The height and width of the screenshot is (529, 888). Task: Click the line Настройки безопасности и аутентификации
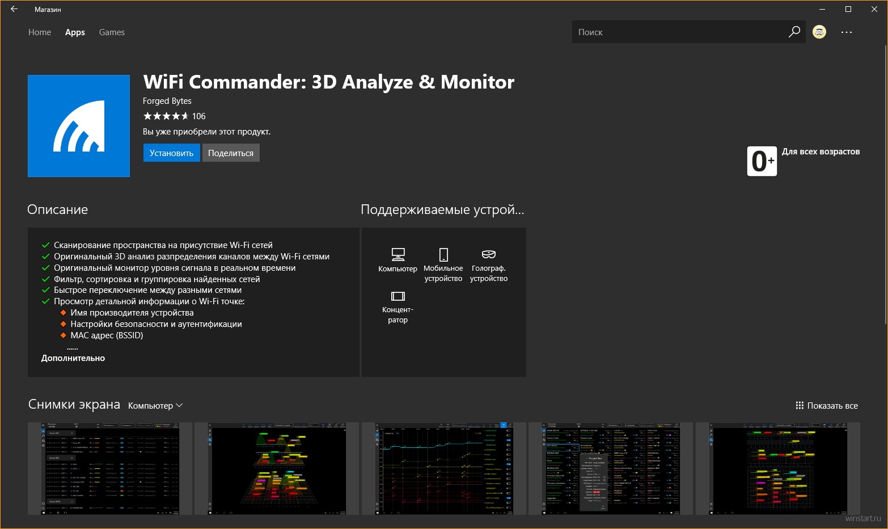coord(157,324)
